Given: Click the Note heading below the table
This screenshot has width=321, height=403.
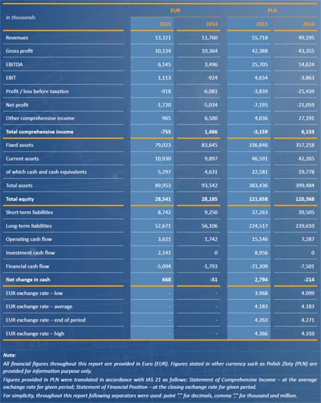Looking at the screenshot, I should pos(10,355).
